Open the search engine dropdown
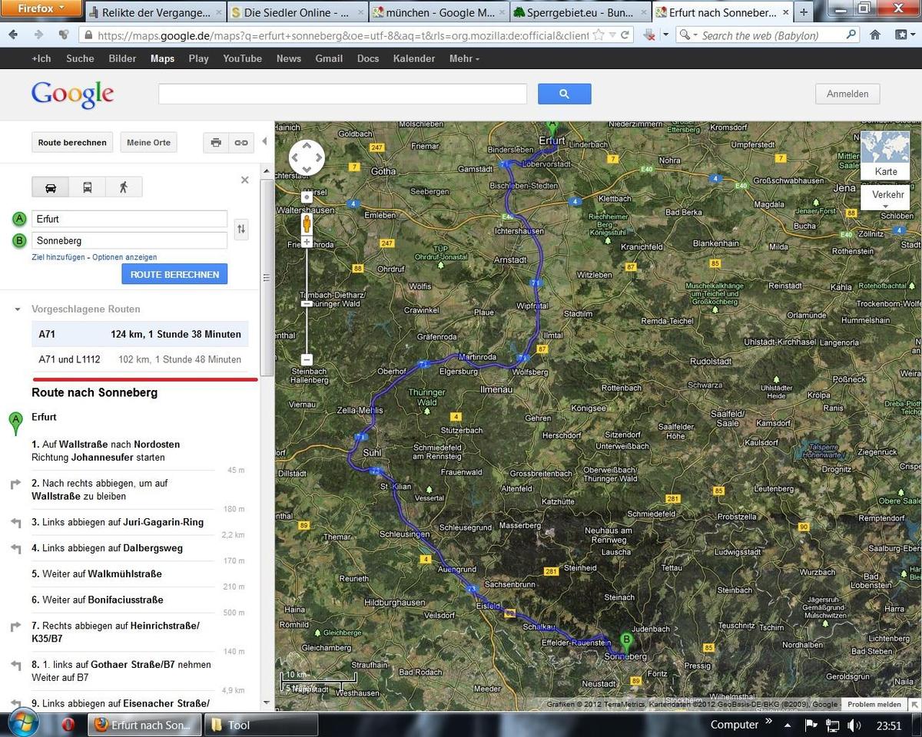922x737 pixels. pyautogui.click(x=689, y=35)
